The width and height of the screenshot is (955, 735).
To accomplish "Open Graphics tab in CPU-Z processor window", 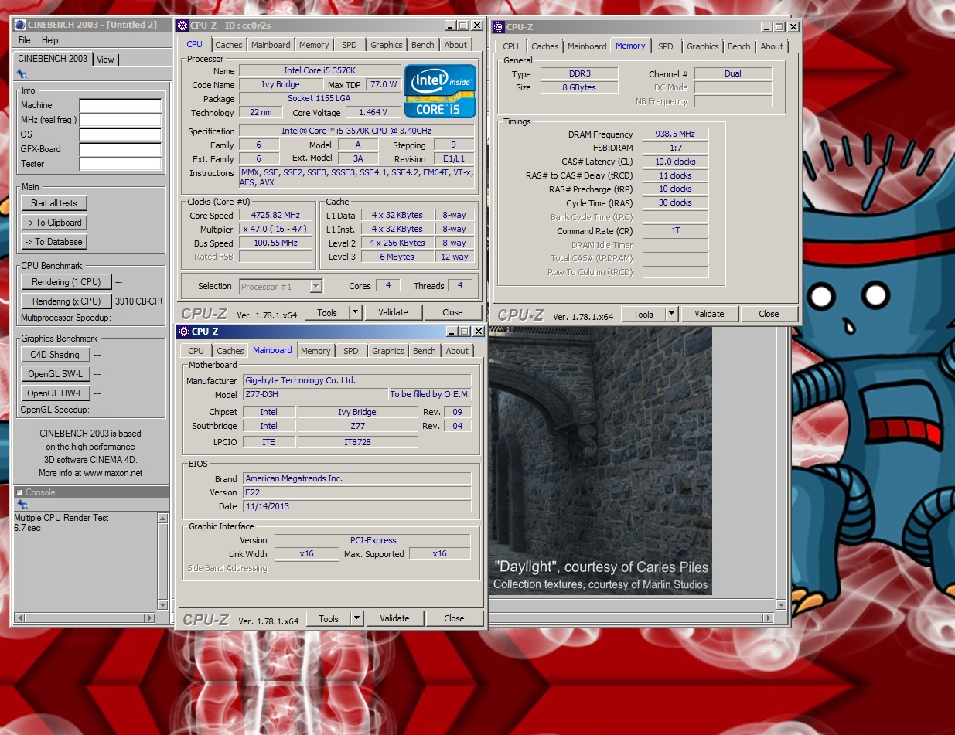I will coord(386,45).
